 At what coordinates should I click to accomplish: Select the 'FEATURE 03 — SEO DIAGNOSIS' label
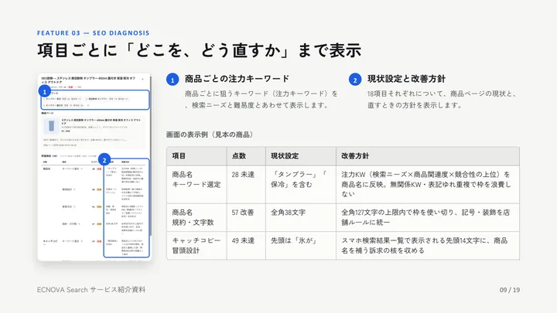(x=94, y=33)
